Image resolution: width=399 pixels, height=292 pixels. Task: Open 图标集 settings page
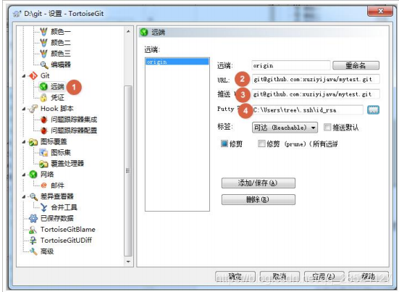pos(61,152)
